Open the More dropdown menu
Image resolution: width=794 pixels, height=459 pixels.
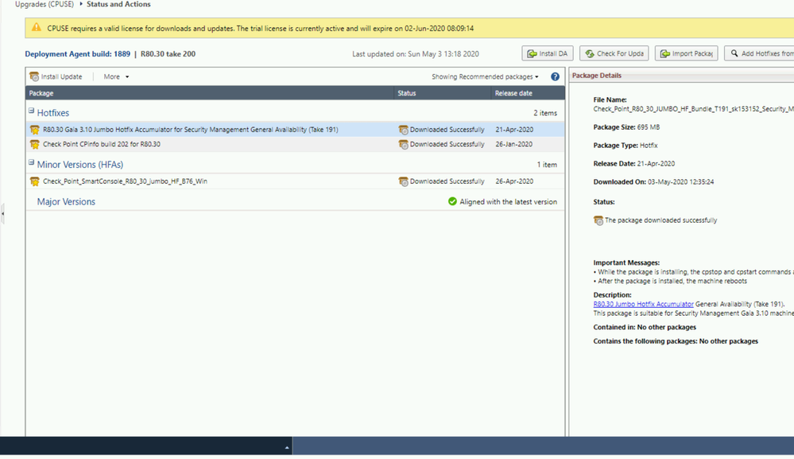(x=116, y=77)
